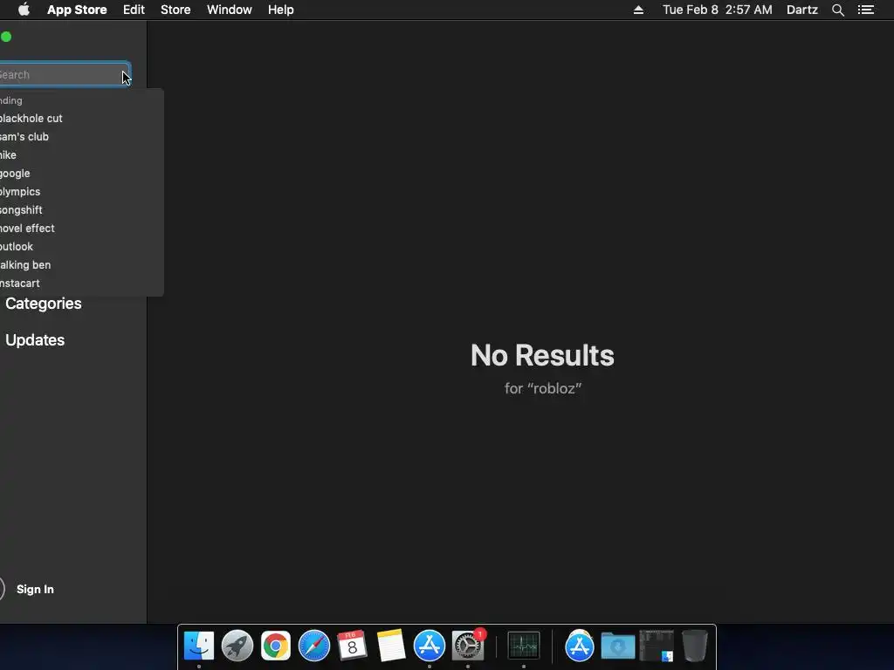Viewport: 894px width, 670px height.
Task: Select "google" trending suggestion
Action: coord(81,174)
